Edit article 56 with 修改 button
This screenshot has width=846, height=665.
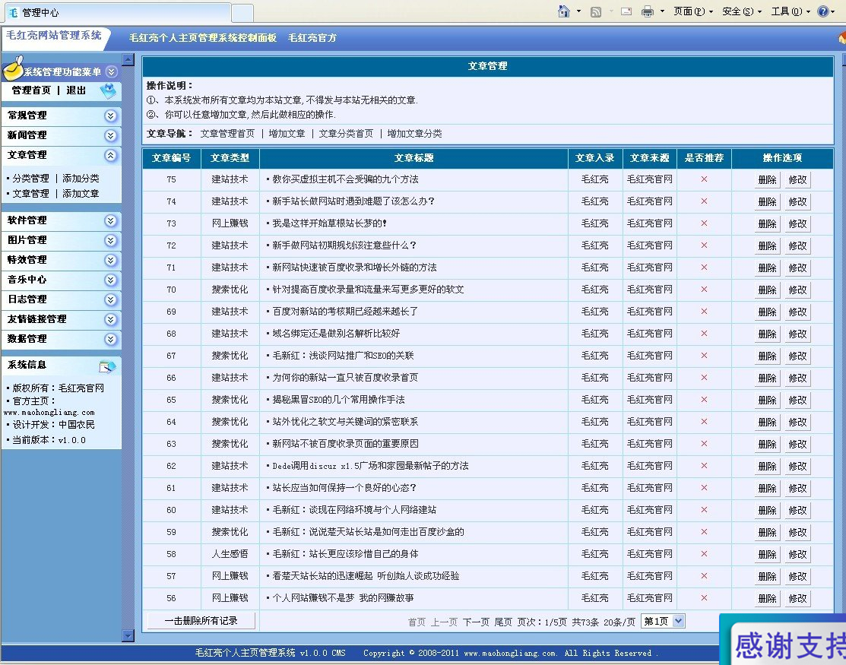tap(797, 599)
